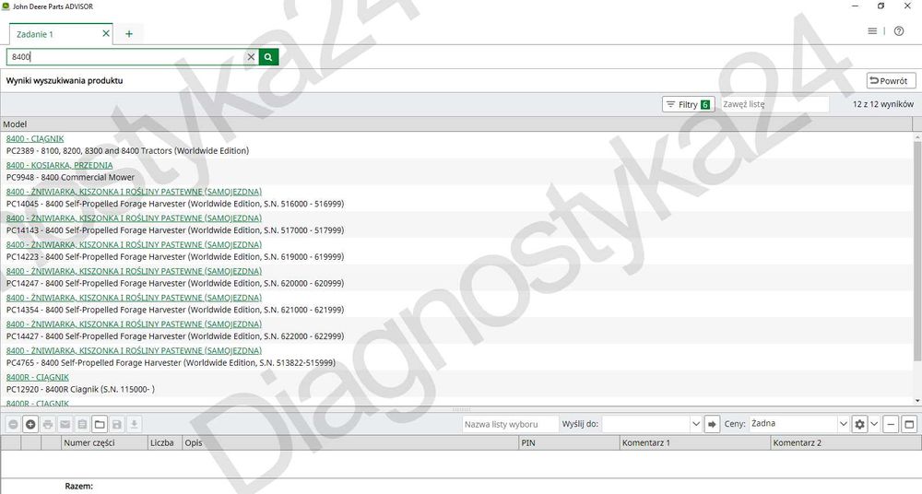The height and width of the screenshot is (494, 922).
Task: Open pick list folder icon
Action: tap(100, 424)
